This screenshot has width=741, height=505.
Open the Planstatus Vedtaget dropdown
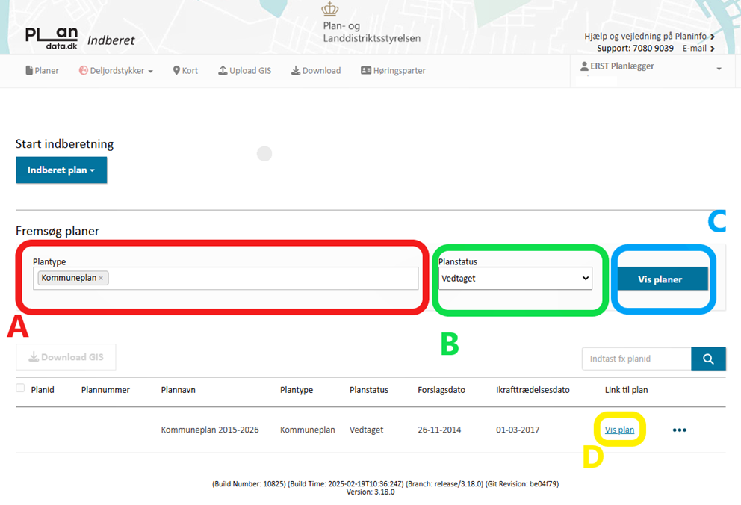pos(515,279)
